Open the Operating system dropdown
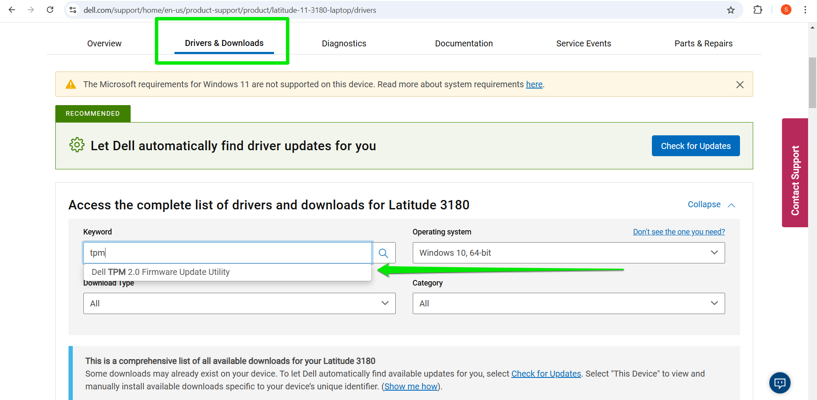The height and width of the screenshot is (400, 817). [568, 253]
